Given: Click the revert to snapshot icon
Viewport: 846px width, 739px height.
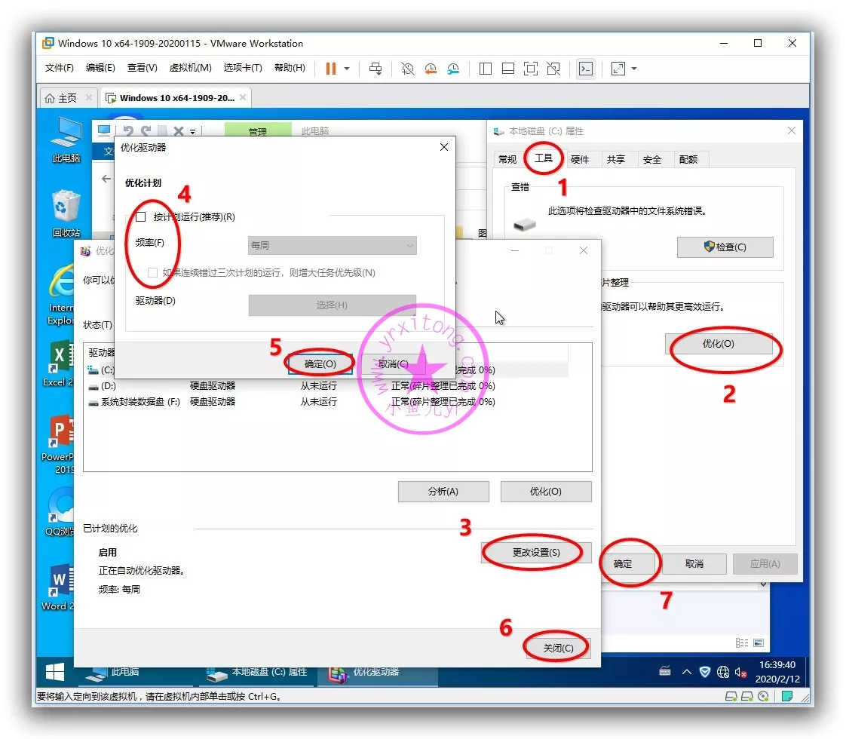Looking at the screenshot, I should pyautogui.click(x=431, y=69).
